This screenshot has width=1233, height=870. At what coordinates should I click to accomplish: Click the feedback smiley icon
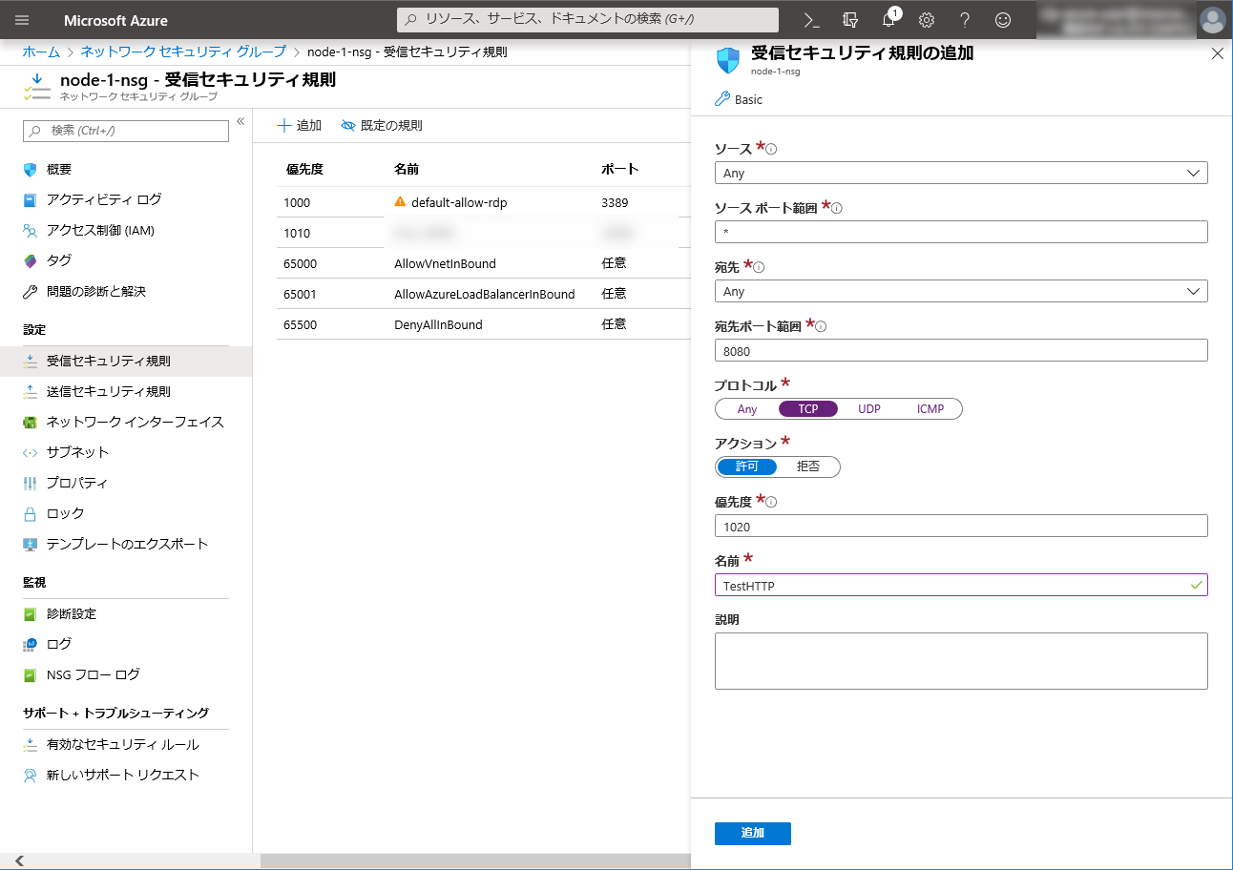click(x=1002, y=20)
